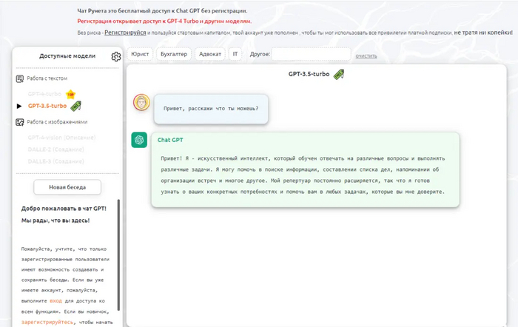Click the ChatGPT logo avatar
The height and width of the screenshot is (327, 518).
click(139, 140)
